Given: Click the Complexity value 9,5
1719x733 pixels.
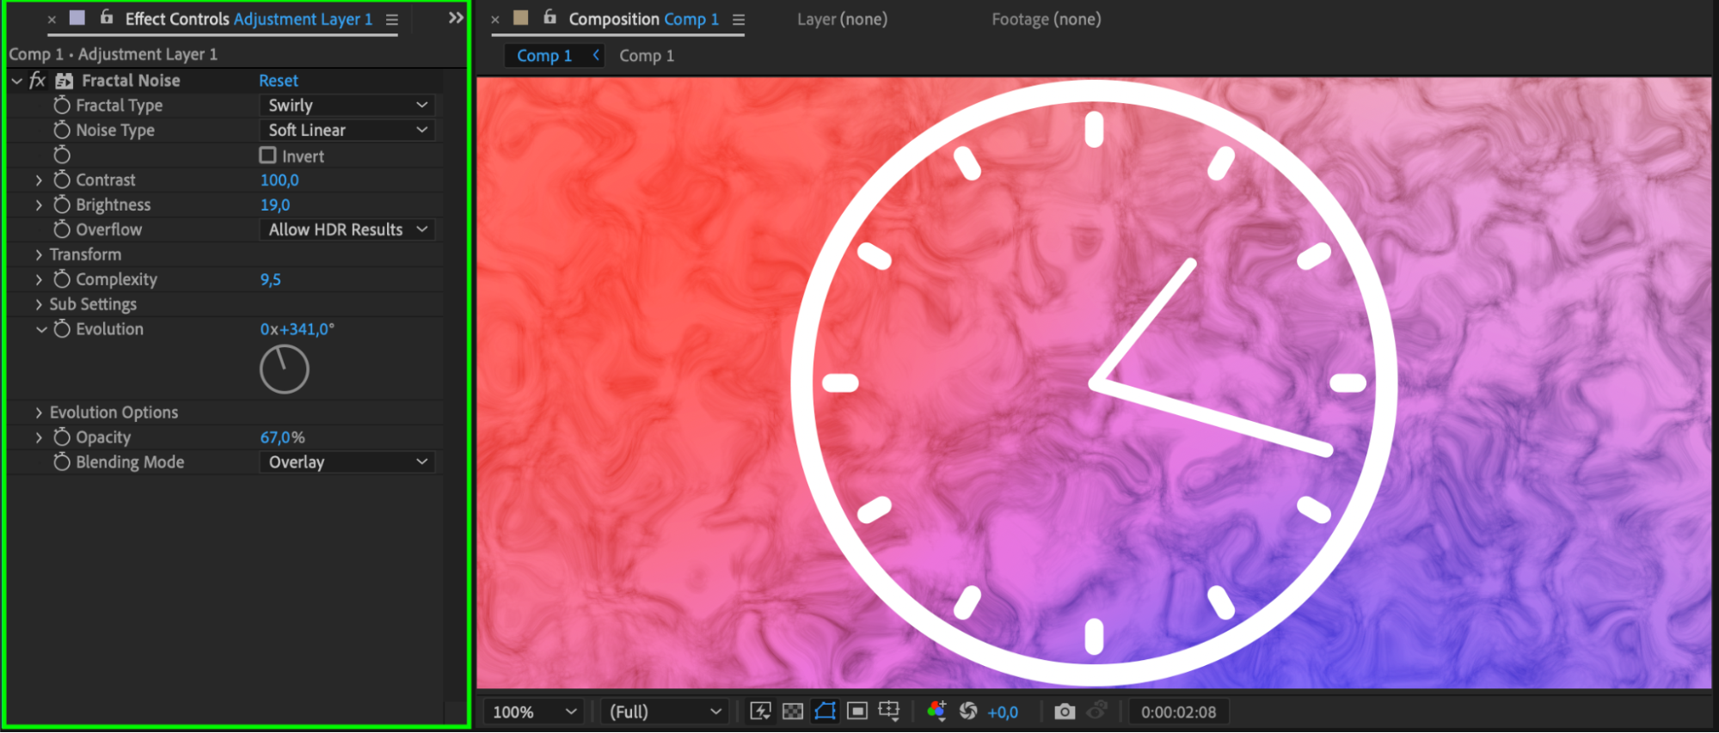Looking at the screenshot, I should click(x=270, y=280).
